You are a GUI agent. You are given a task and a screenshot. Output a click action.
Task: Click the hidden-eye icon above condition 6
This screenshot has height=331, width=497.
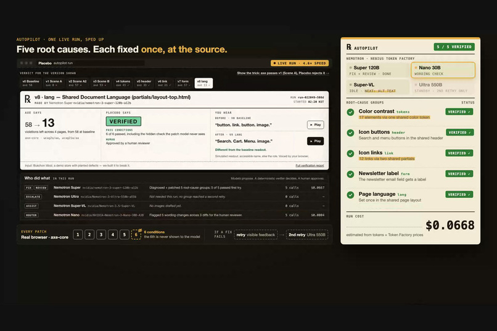pos(140,231)
